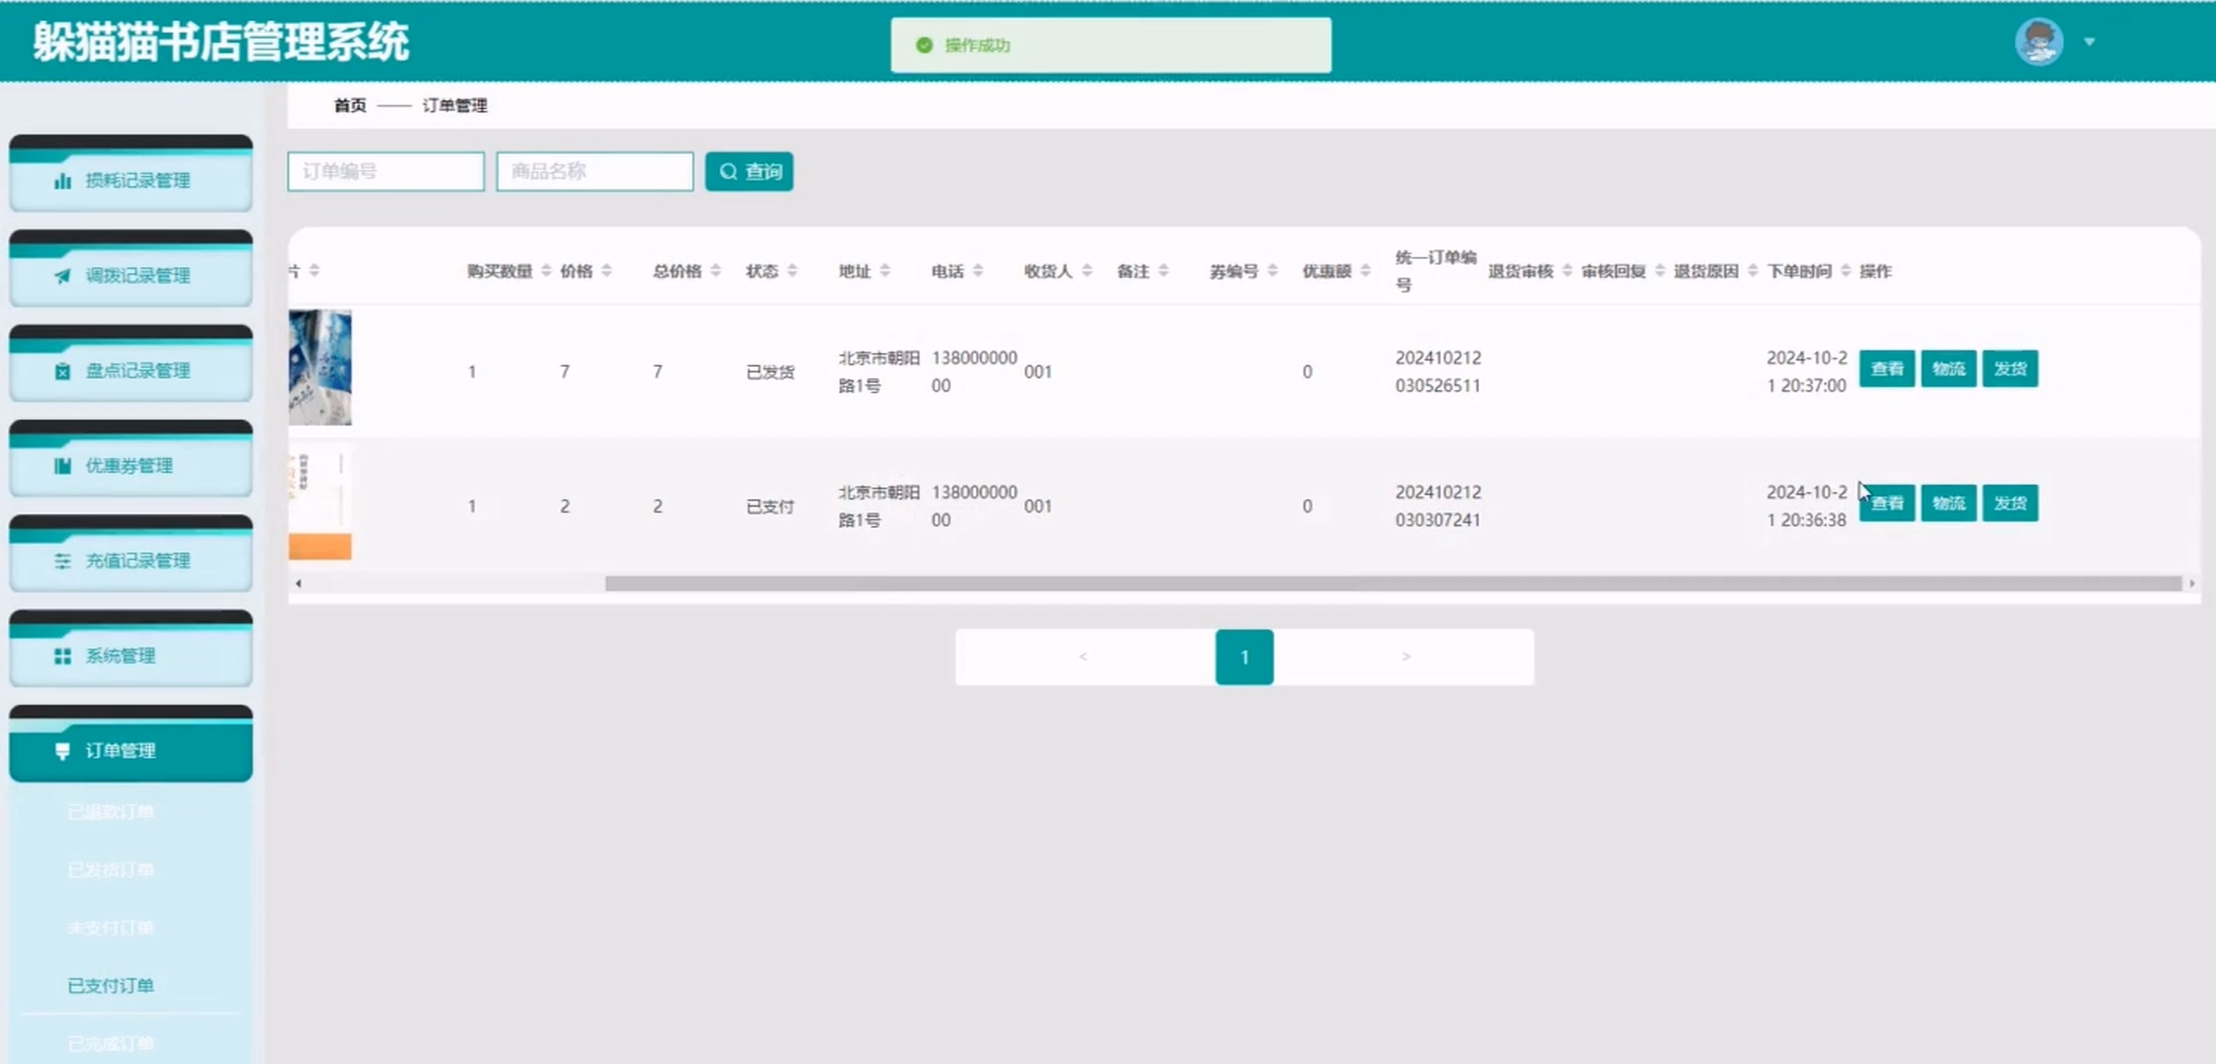Focus the 订单编号 search field
Screen dimensions: 2216x1064
[x=386, y=172]
